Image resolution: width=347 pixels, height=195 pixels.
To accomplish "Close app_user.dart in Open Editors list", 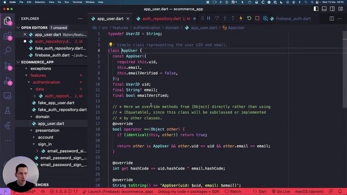I will 25,35.
